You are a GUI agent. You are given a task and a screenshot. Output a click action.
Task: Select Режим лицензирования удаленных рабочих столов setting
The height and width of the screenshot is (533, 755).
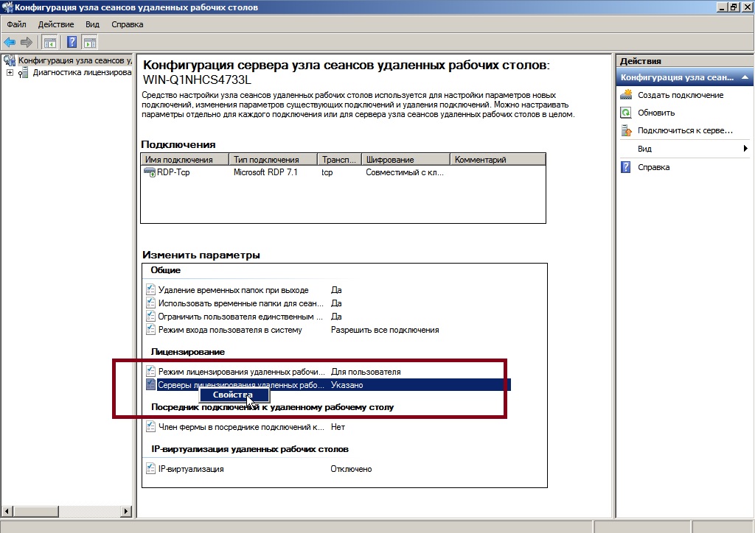[241, 372]
